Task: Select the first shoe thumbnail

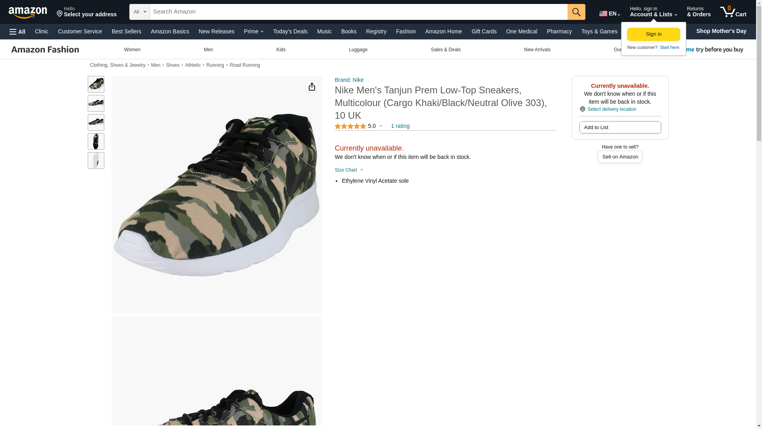Action: [x=96, y=84]
